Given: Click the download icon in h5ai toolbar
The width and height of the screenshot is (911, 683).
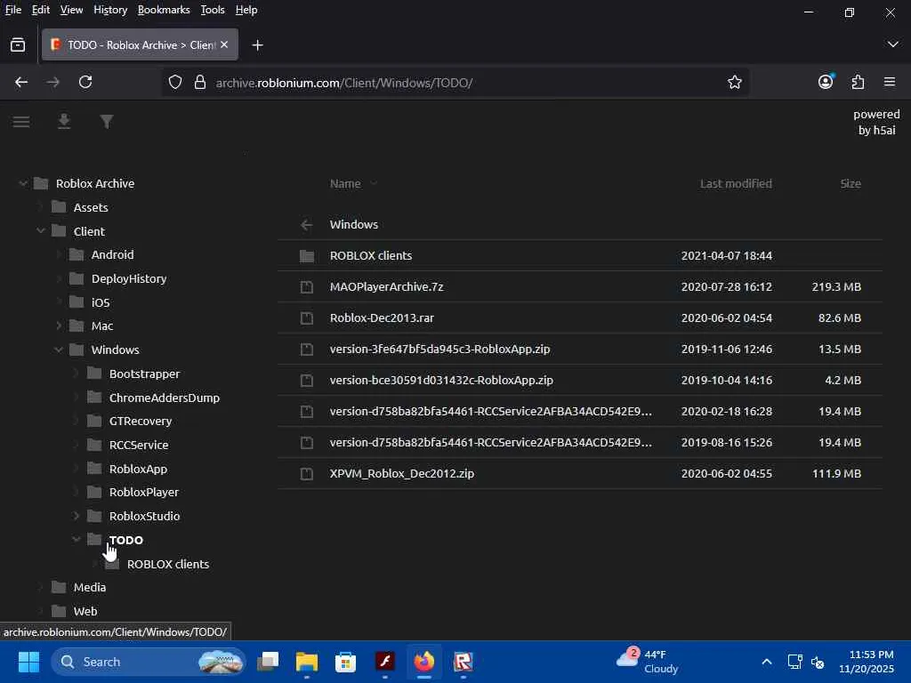Looking at the screenshot, I should click(x=64, y=121).
